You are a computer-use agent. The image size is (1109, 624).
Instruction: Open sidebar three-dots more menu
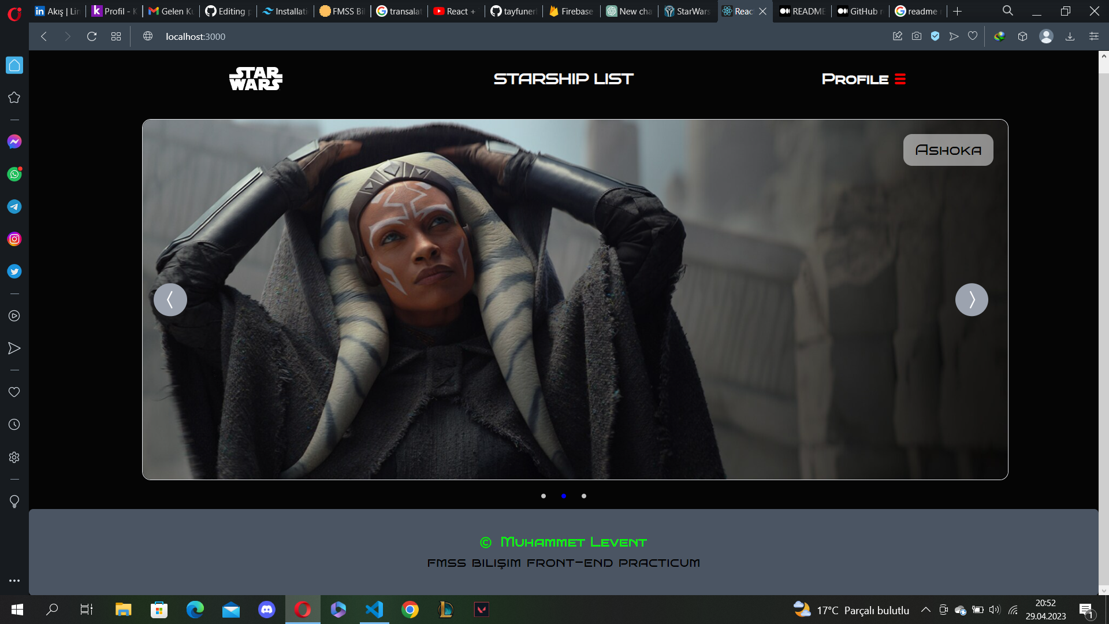tap(14, 581)
